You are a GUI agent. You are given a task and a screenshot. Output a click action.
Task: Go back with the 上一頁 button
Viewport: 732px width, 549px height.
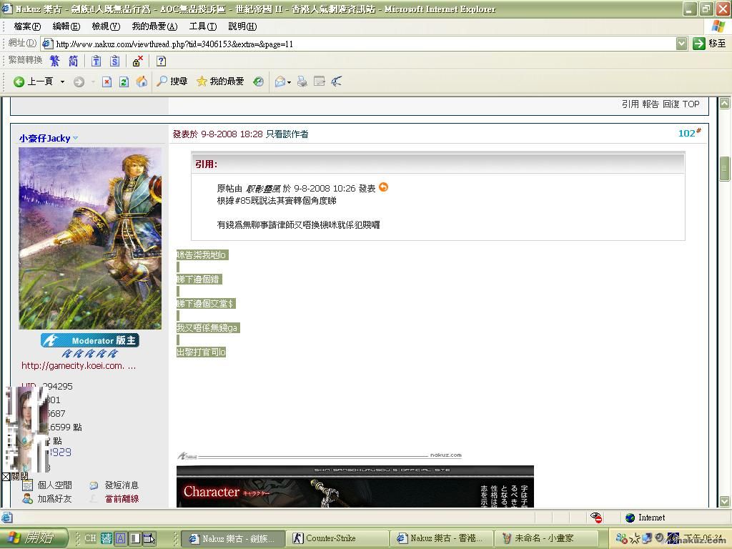coord(33,81)
